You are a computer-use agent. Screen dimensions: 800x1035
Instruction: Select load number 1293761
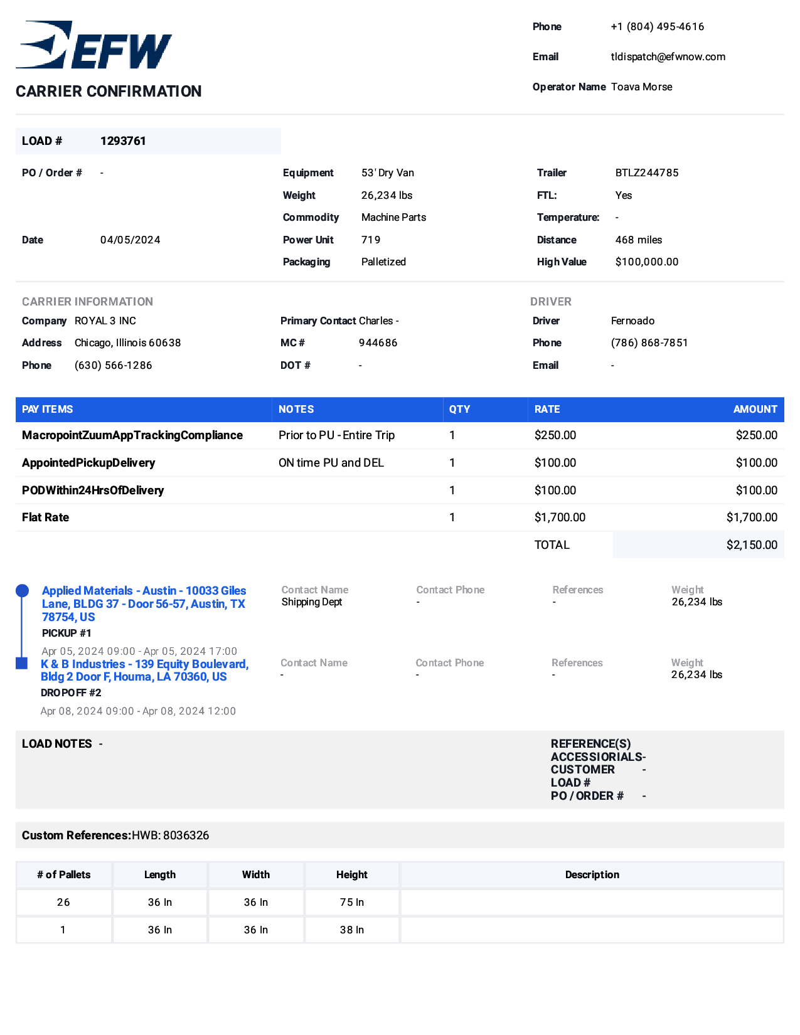(123, 141)
